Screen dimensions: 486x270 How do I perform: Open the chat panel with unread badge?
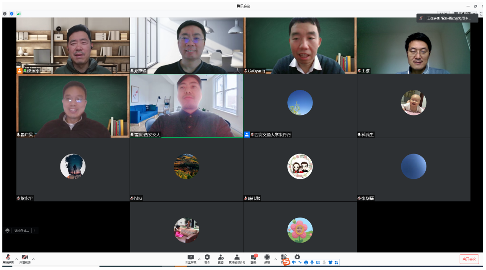point(254,258)
